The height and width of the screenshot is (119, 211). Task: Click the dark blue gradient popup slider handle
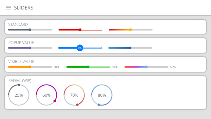click(130, 48)
